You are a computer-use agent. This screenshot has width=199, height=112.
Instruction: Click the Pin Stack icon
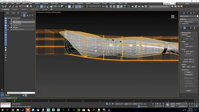(181, 28)
